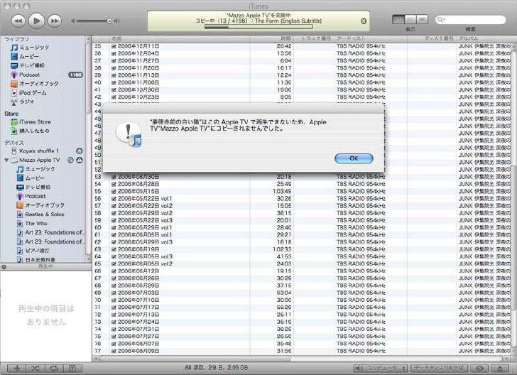Select Koya's shuffle 1 device
The width and height of the screenshot is (517, 375).
point(38,151)
